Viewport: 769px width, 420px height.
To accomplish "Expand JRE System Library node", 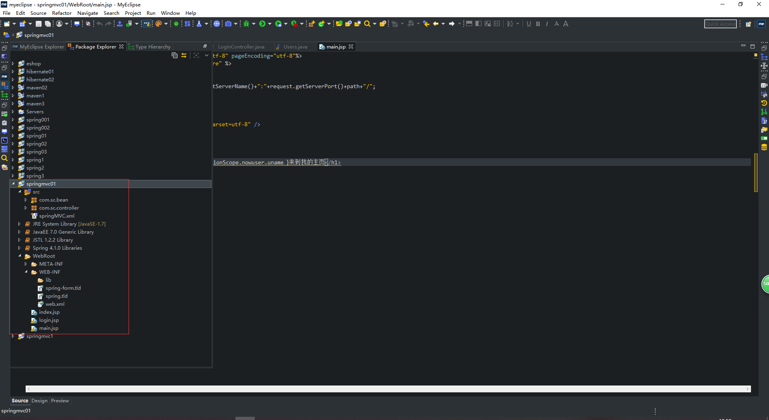I will point(20,224).
